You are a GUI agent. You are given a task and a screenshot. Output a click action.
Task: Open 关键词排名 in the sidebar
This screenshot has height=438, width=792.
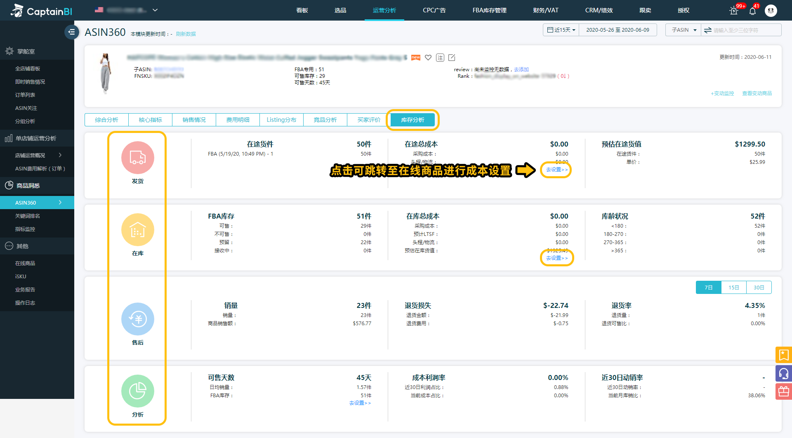pyautogui.click(x=28, y=216)
